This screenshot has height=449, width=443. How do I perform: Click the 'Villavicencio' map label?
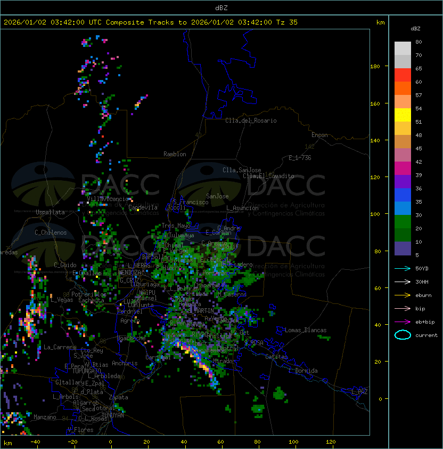(108, 199)
